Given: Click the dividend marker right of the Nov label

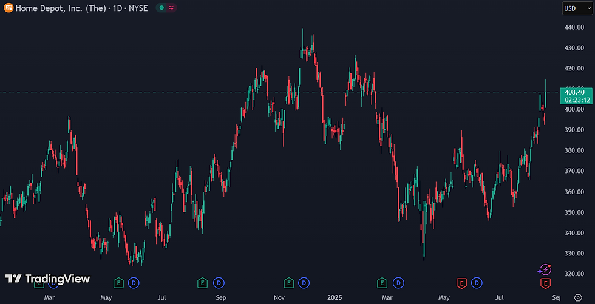Looking at the screenshot, I should (304, 282).
